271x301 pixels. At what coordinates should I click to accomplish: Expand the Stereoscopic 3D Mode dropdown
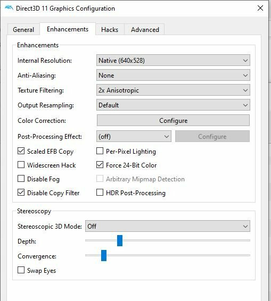(168, 227)
